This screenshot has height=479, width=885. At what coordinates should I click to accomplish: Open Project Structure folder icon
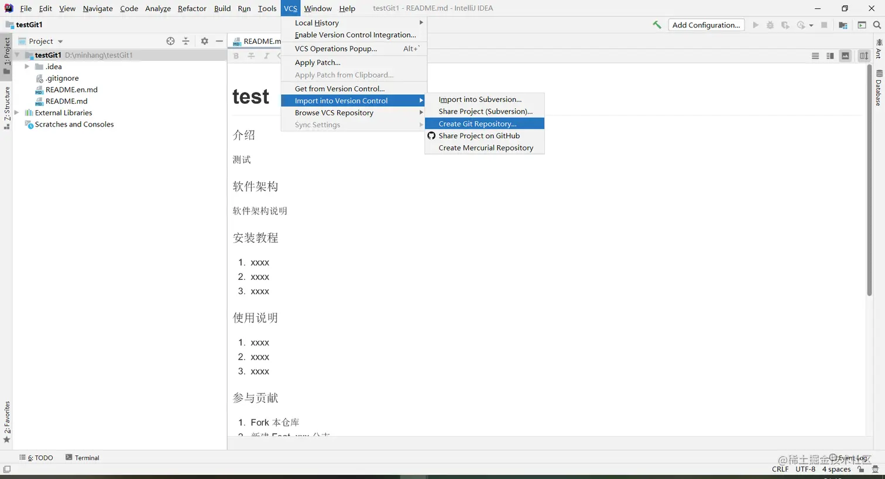[x=843, y=25]
